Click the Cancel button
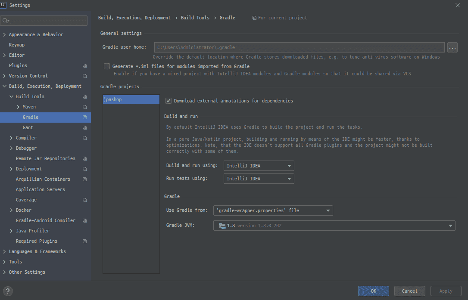This screenshot has width=468, height=300. coord(409,291)
